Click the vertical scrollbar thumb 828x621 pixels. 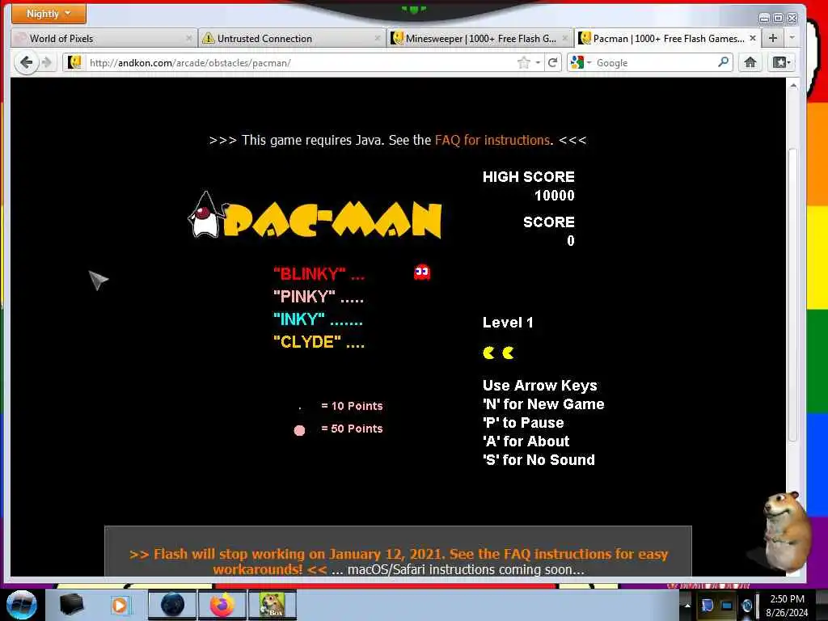coord(792,295)
